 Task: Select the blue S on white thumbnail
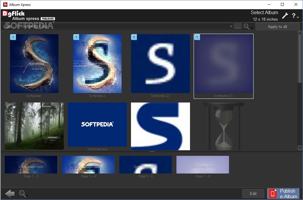(160, 126)
